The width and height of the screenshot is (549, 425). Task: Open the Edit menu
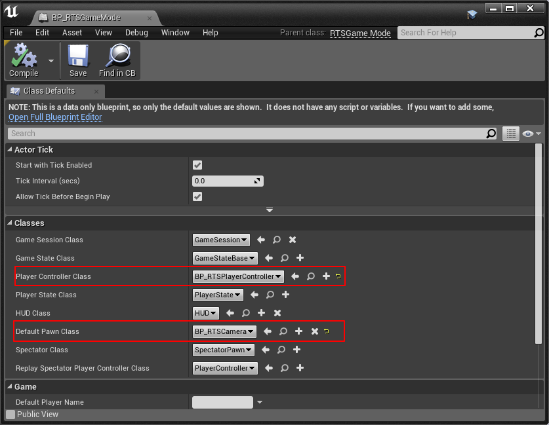tap(42, 33)
